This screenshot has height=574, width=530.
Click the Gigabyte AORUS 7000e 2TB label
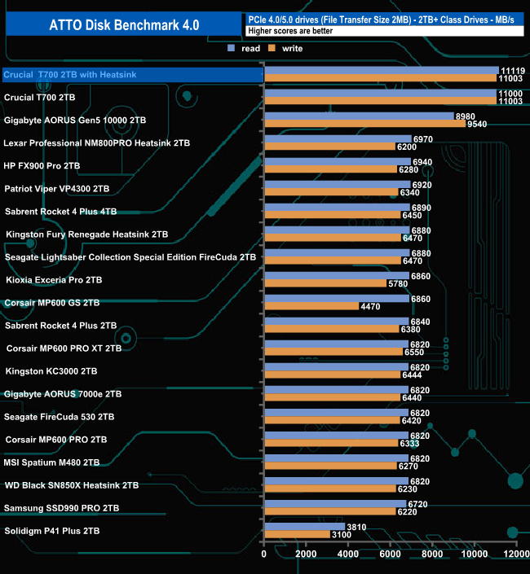coord(63,394)
